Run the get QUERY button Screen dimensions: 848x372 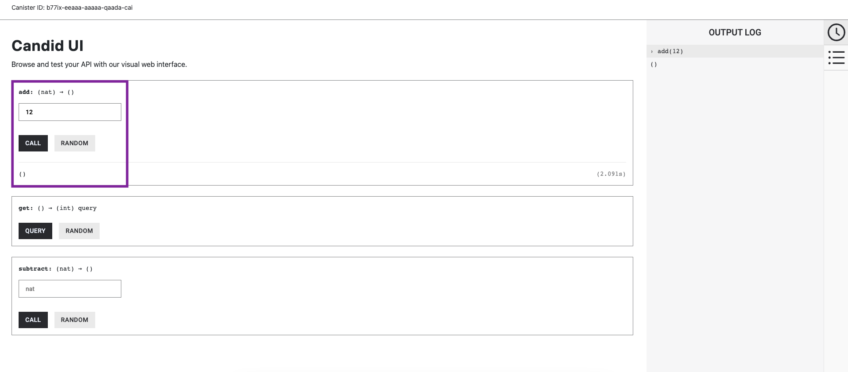pyautogui.click(x=35, y=231)
